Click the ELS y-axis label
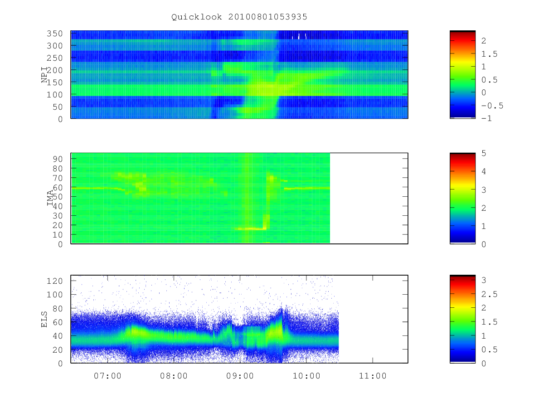Screen dimensions: 544x408 pyautogui.click(x=44, y=319)
